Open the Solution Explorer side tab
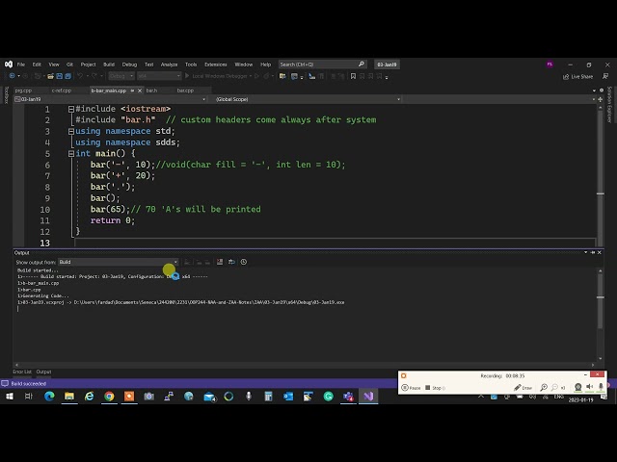 click(x=610, y=104)
